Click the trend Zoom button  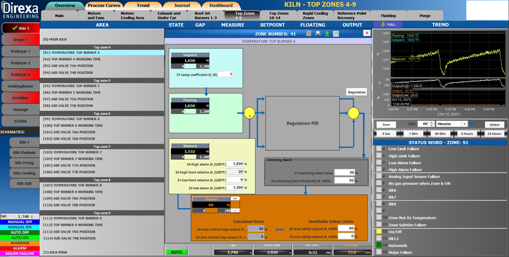pyautogui.click(x=386, y=124)
